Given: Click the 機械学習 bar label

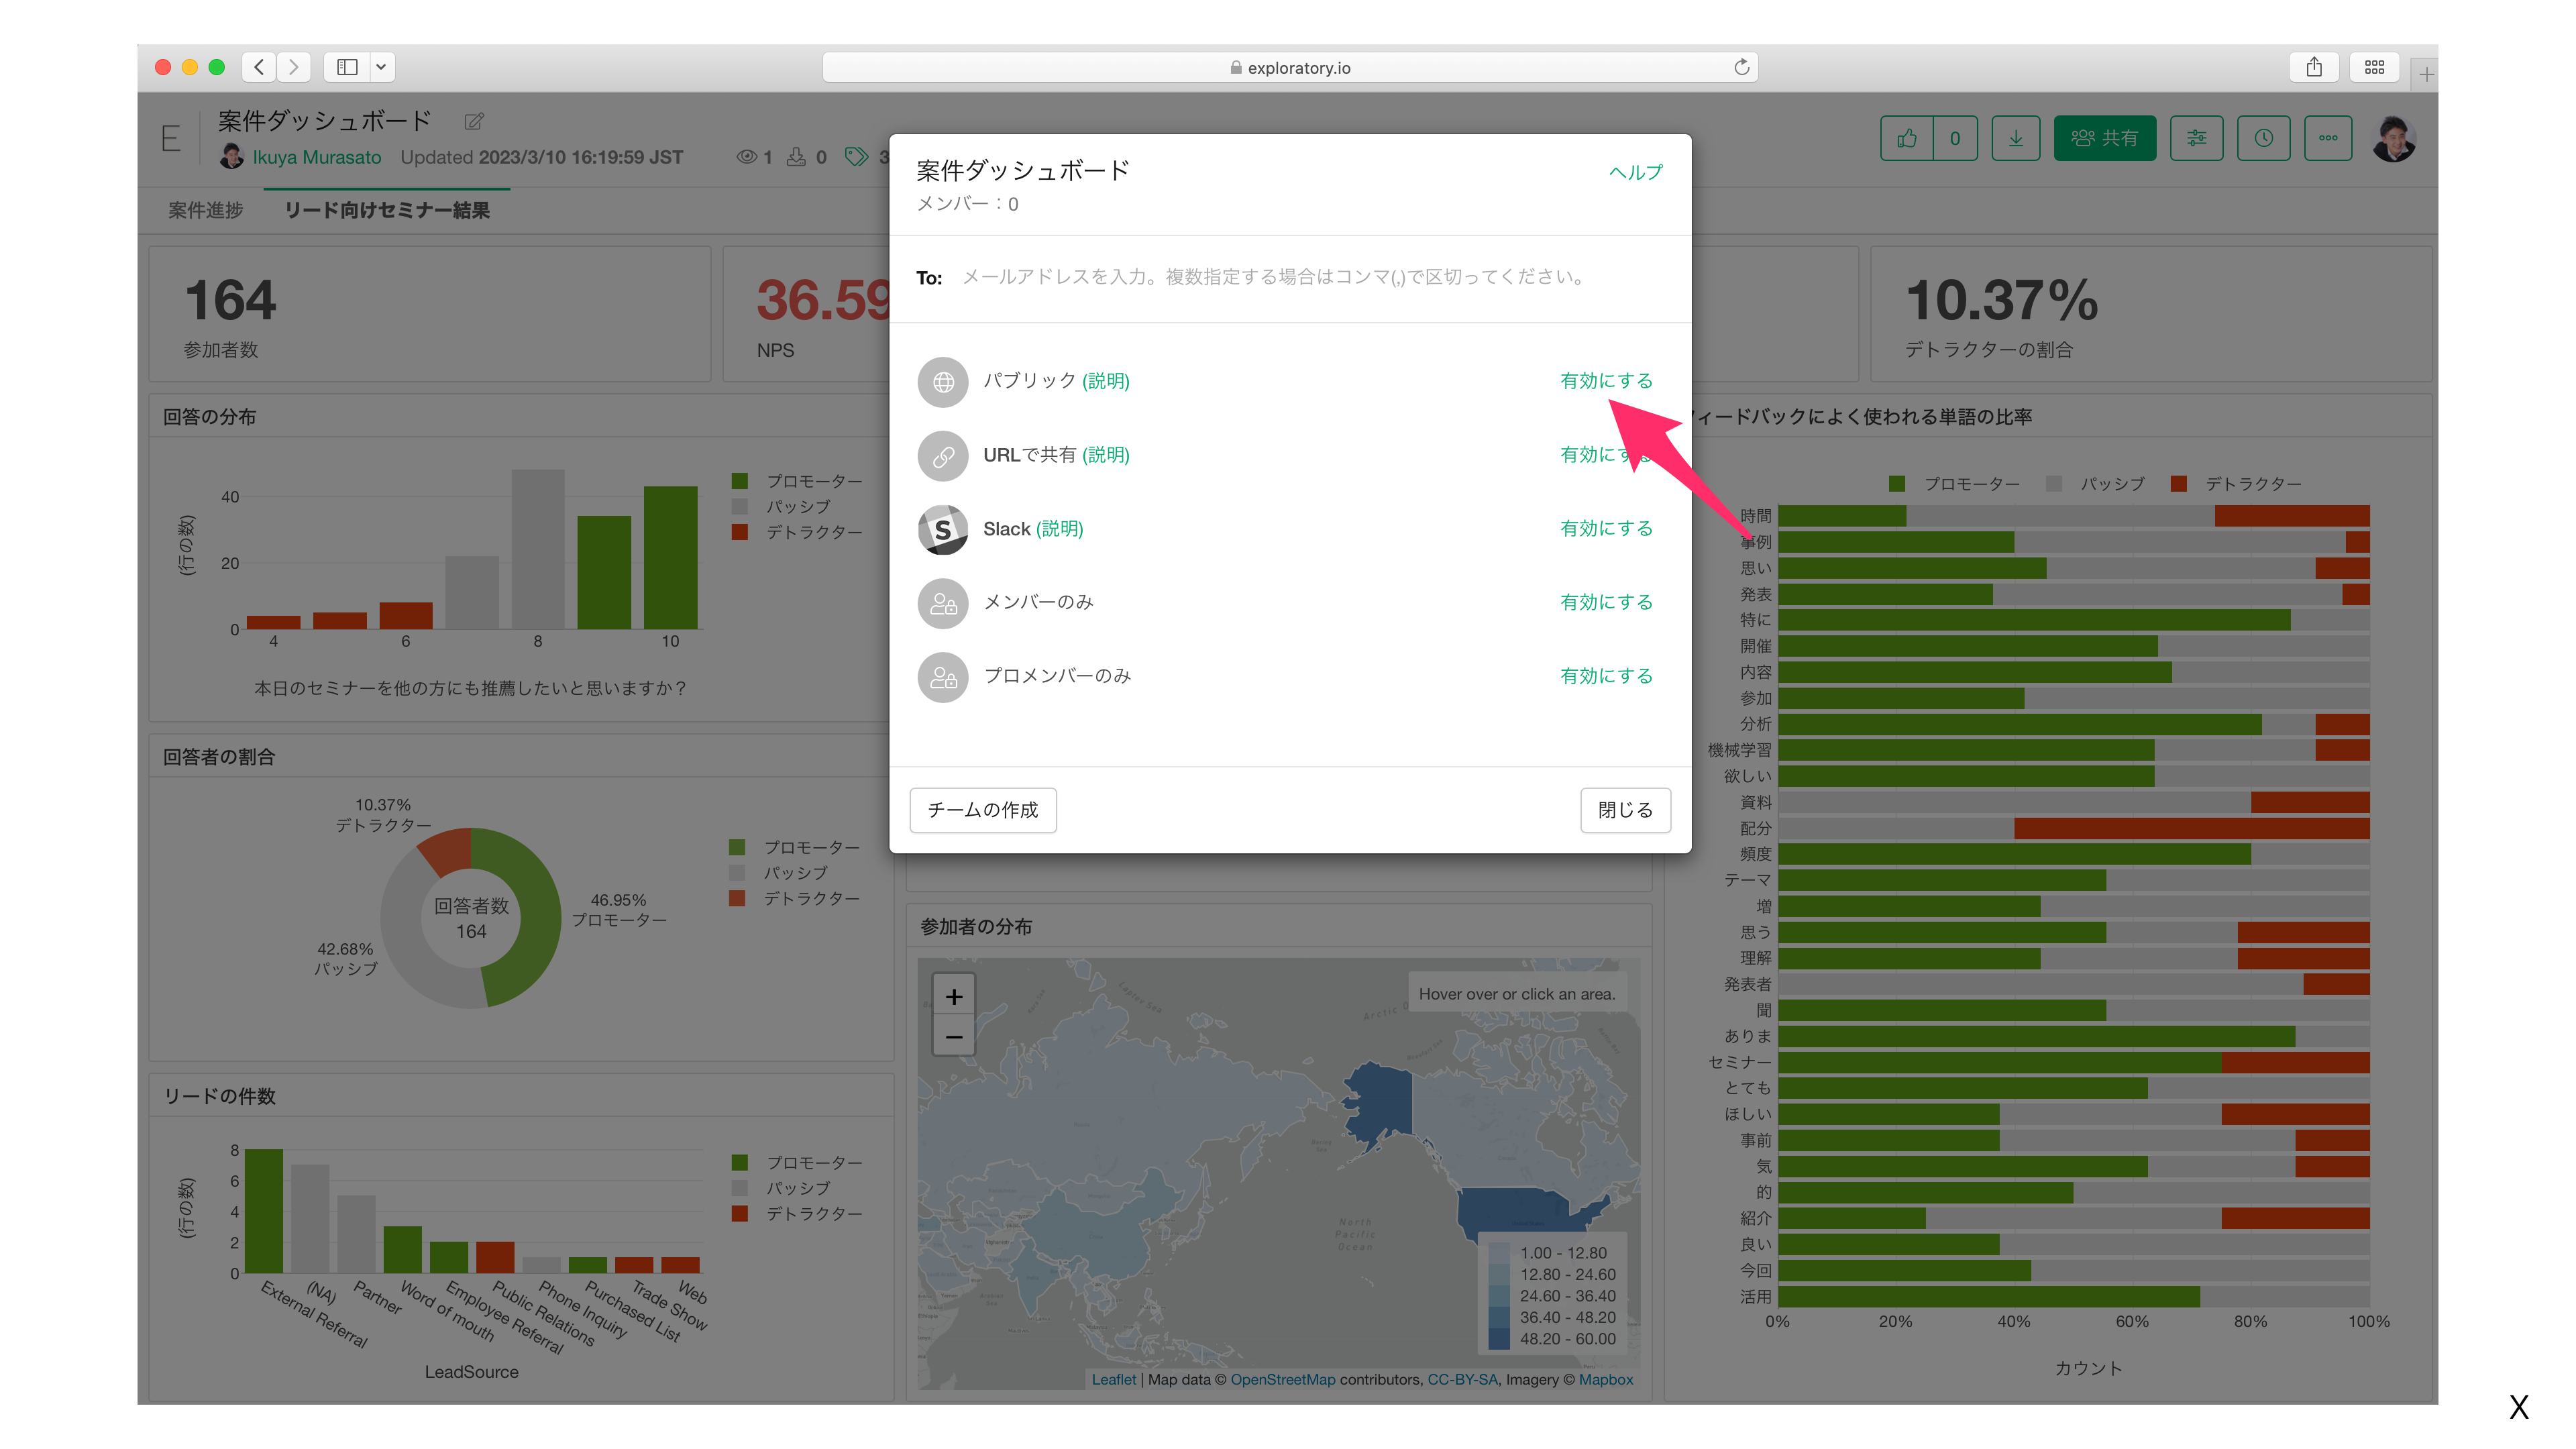Looking at the screenshot, I should click(1739, 750).
